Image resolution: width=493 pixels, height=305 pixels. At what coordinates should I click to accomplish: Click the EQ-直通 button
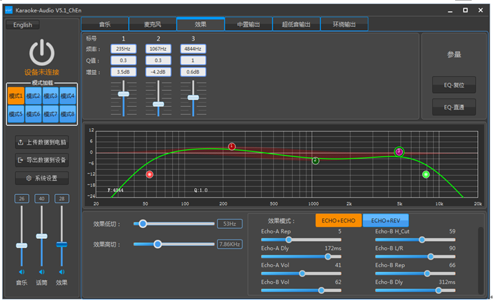click(x=454, y=107)
